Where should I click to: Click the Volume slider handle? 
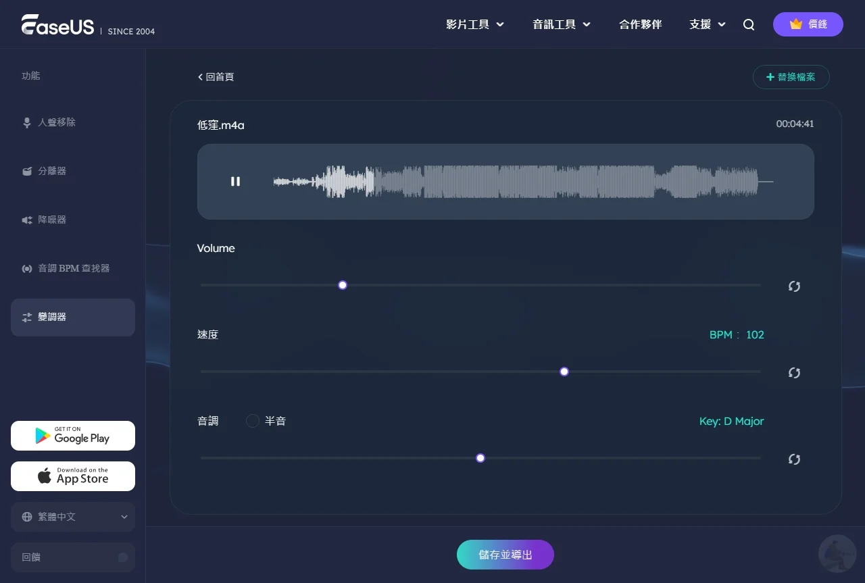(x=343, y=285)
